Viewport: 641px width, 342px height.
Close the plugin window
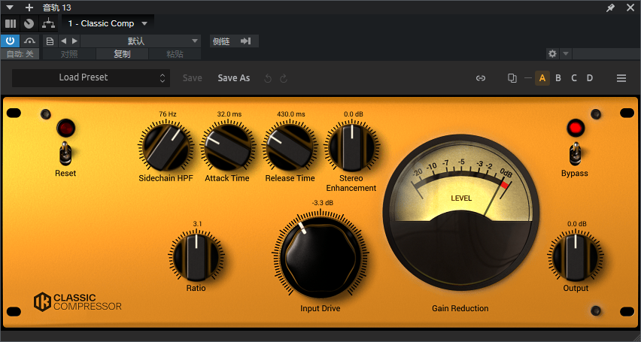(x=630, y=8)
